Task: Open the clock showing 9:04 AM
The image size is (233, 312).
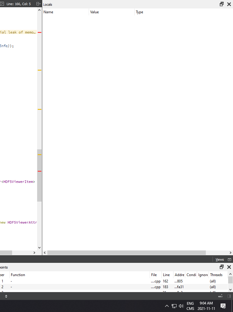Action: click(206, 306)
